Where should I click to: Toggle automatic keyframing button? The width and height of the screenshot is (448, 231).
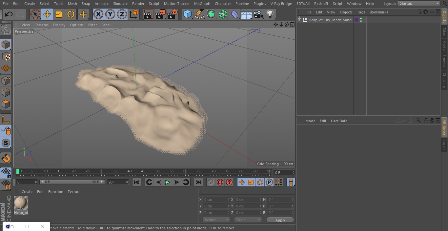click(x=220, y=182)
